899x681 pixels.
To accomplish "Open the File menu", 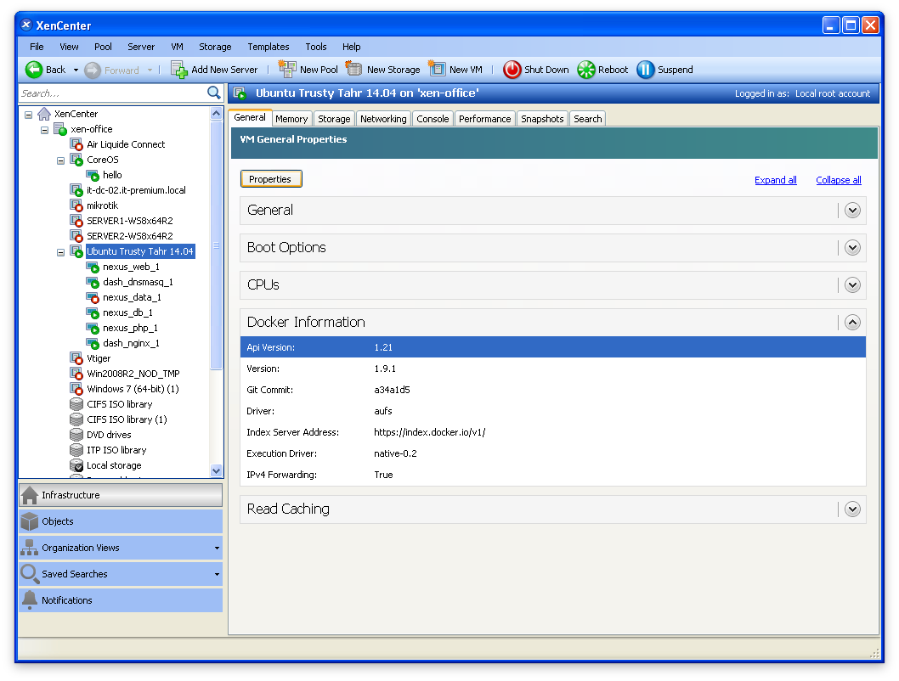I will [37, 47].
